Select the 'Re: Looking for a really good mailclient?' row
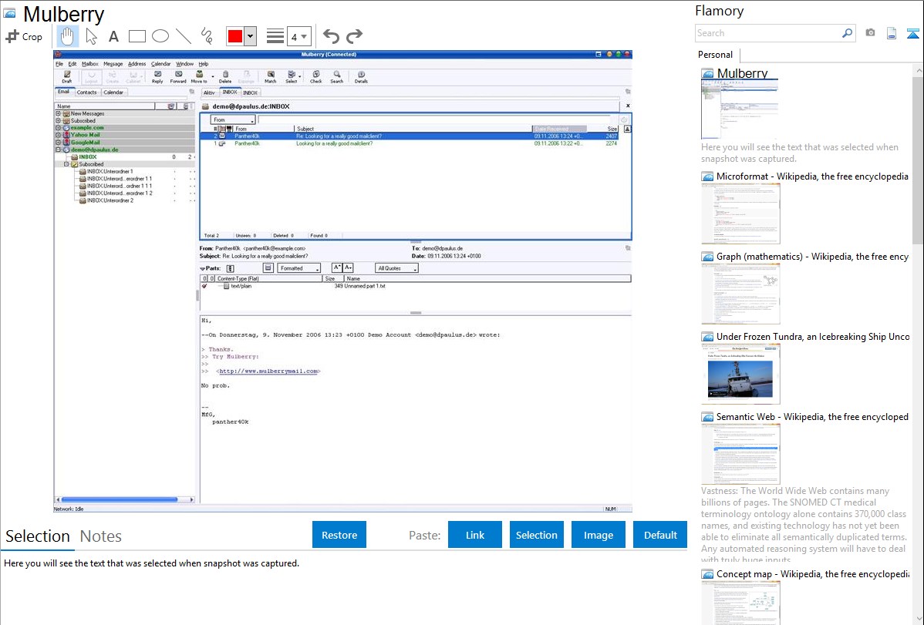 (415, 136)
